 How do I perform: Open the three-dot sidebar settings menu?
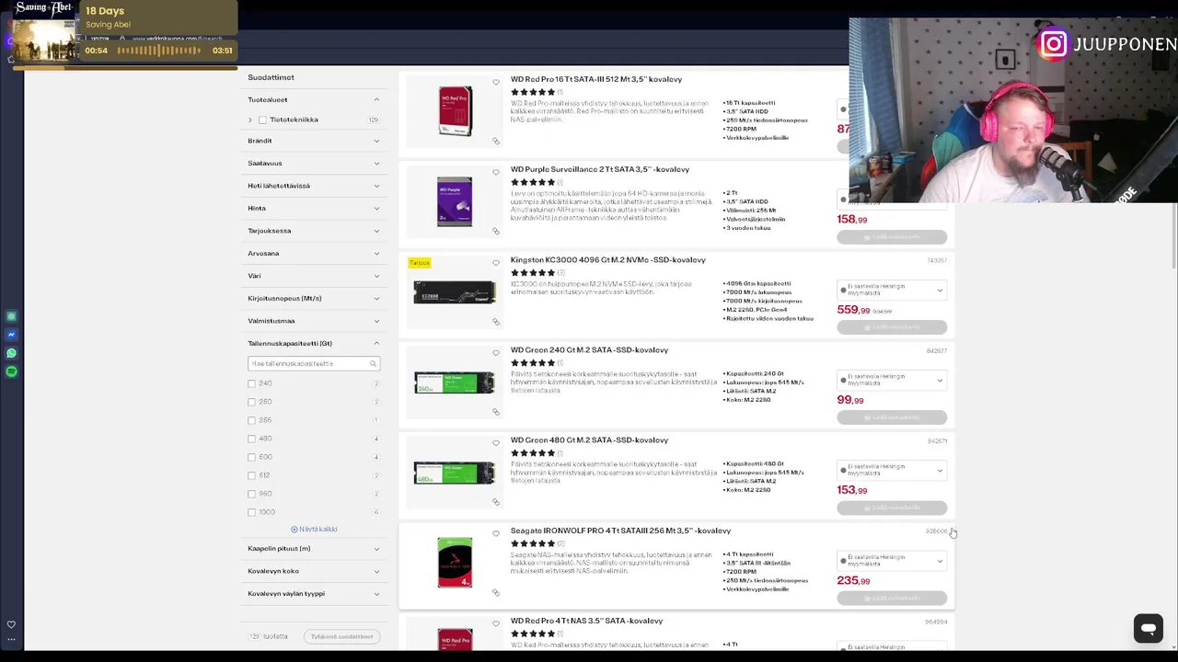(x=11, y=639)
